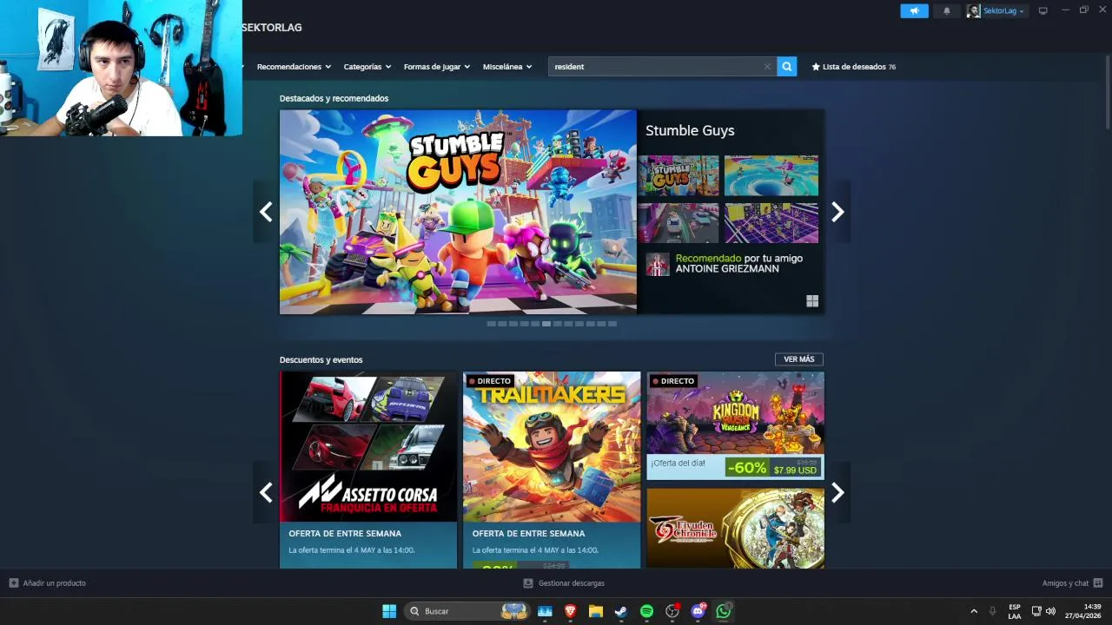Viewport: 1112px width, 625px height.
Task: Expand the Categorías menu
Action: (367, 67)
